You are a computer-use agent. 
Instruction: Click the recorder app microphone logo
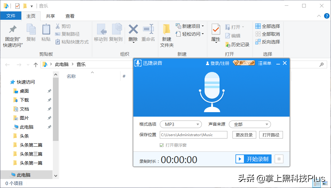pyautogui.click(x=138, y=63)
